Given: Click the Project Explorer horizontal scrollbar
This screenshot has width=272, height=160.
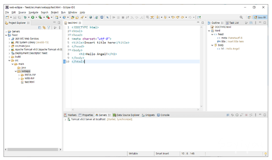Looking at the screenshot, I should coord(33,150).
